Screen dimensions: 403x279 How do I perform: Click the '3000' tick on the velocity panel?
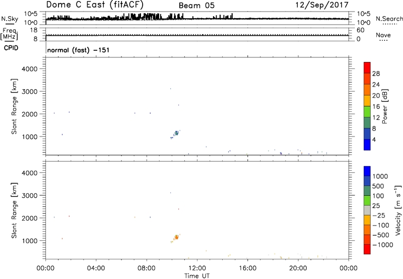(x=30, y=195)
